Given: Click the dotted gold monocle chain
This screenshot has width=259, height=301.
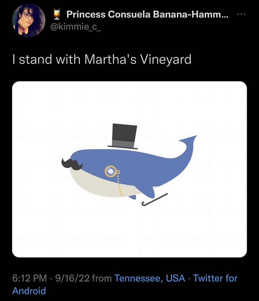Looking at the screenshot, I should [x=119, y=186].
